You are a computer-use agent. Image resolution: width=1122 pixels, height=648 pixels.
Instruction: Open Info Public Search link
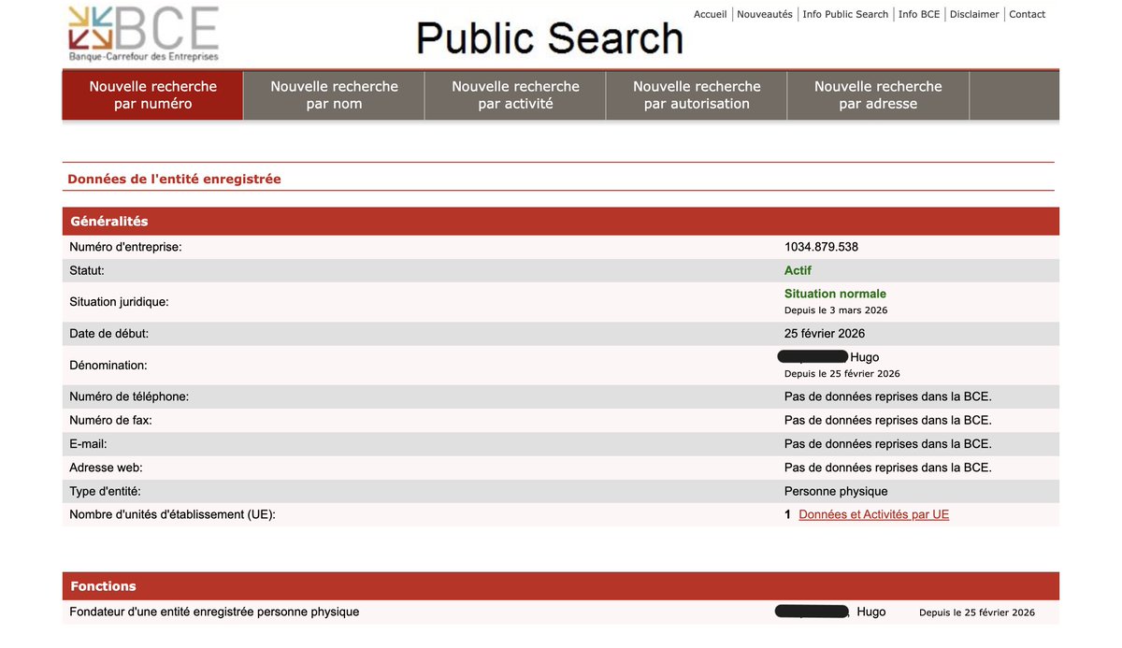coord(845,14)
